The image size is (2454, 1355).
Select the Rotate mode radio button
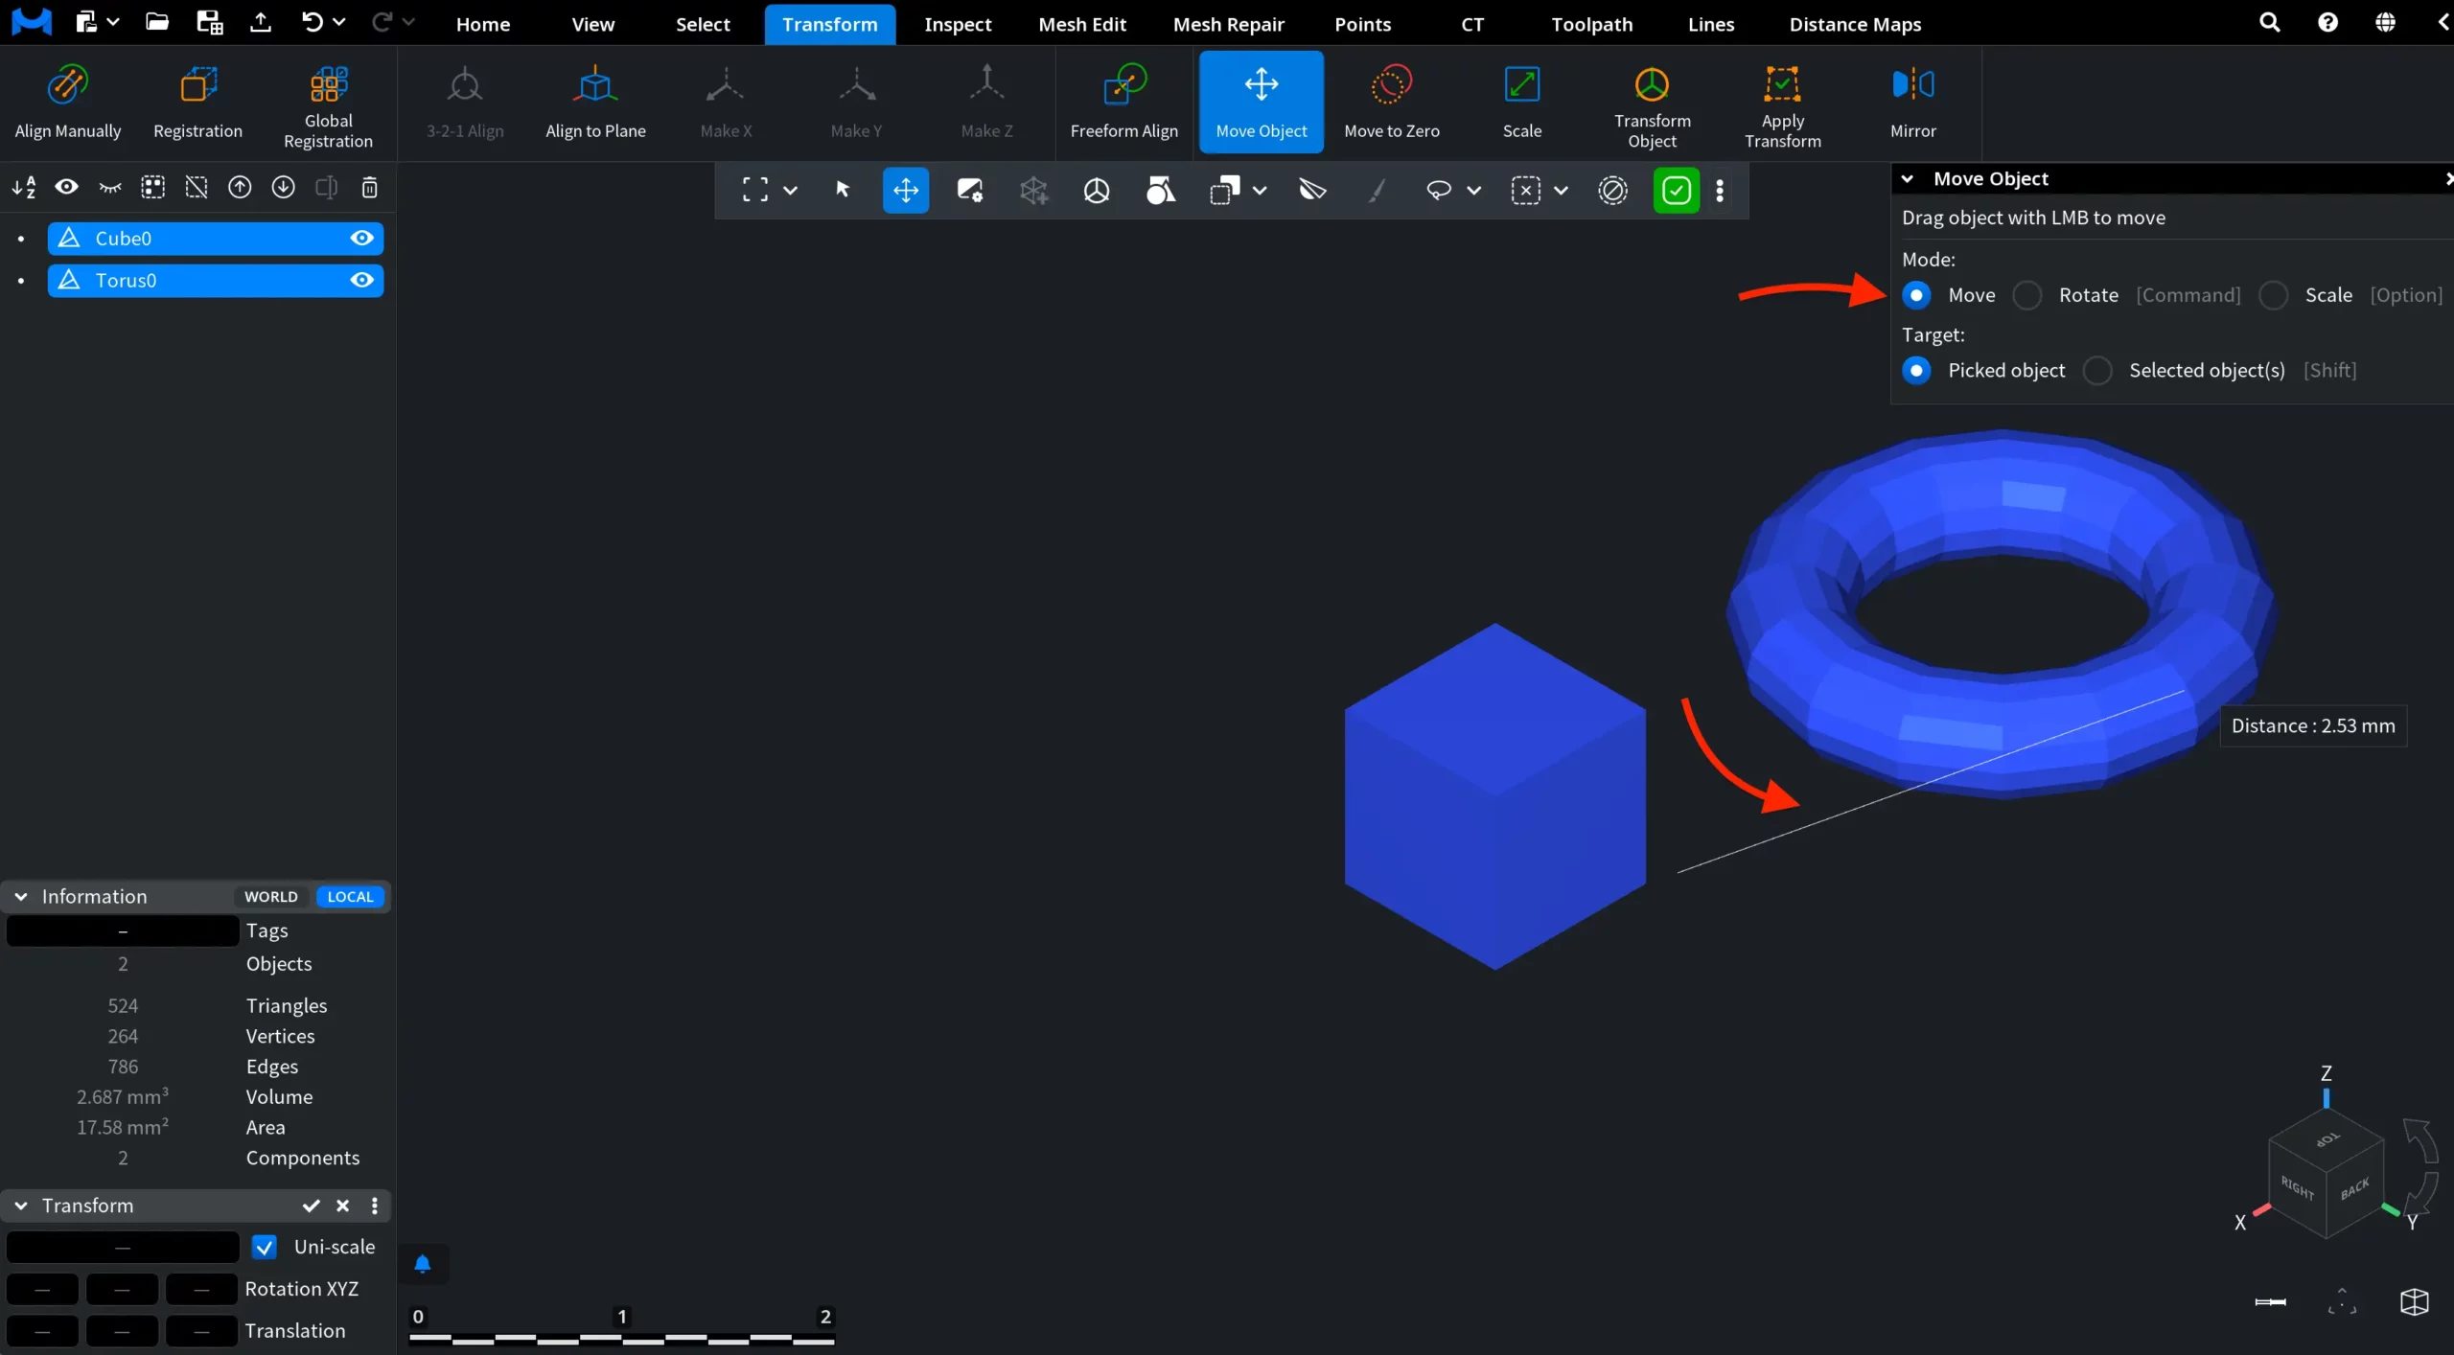tap(2026, 295)
